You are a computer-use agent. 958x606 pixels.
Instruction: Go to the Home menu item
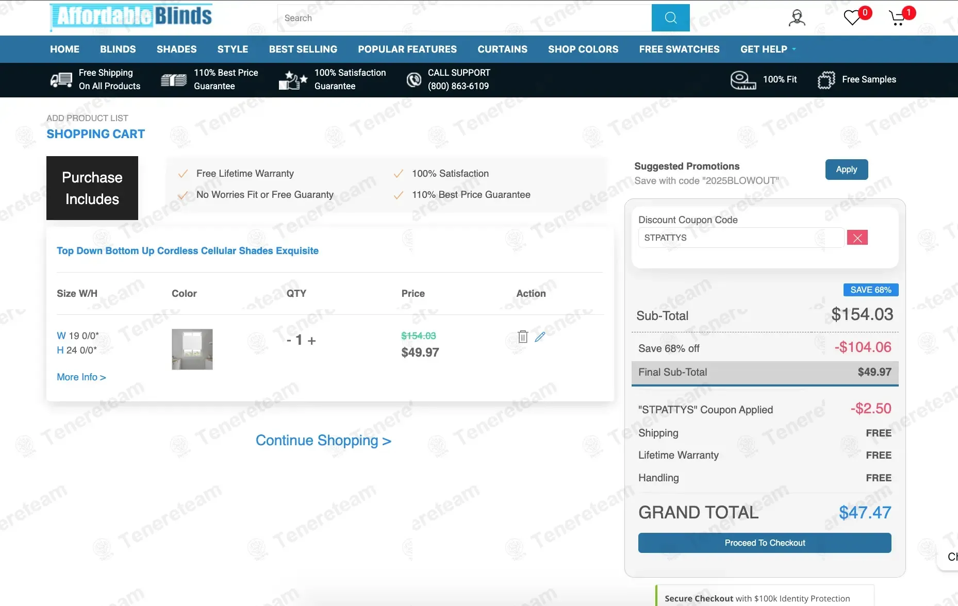pos(64,49)
